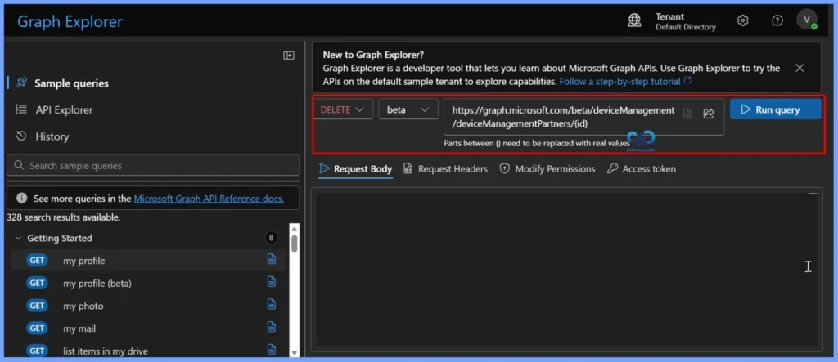Open docs icon for my profile (beta)
The width and height of the screenshot is (838, 362).
click(272, 282)
